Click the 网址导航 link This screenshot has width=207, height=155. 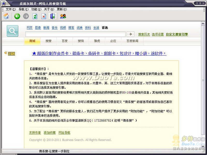(64, 133)
